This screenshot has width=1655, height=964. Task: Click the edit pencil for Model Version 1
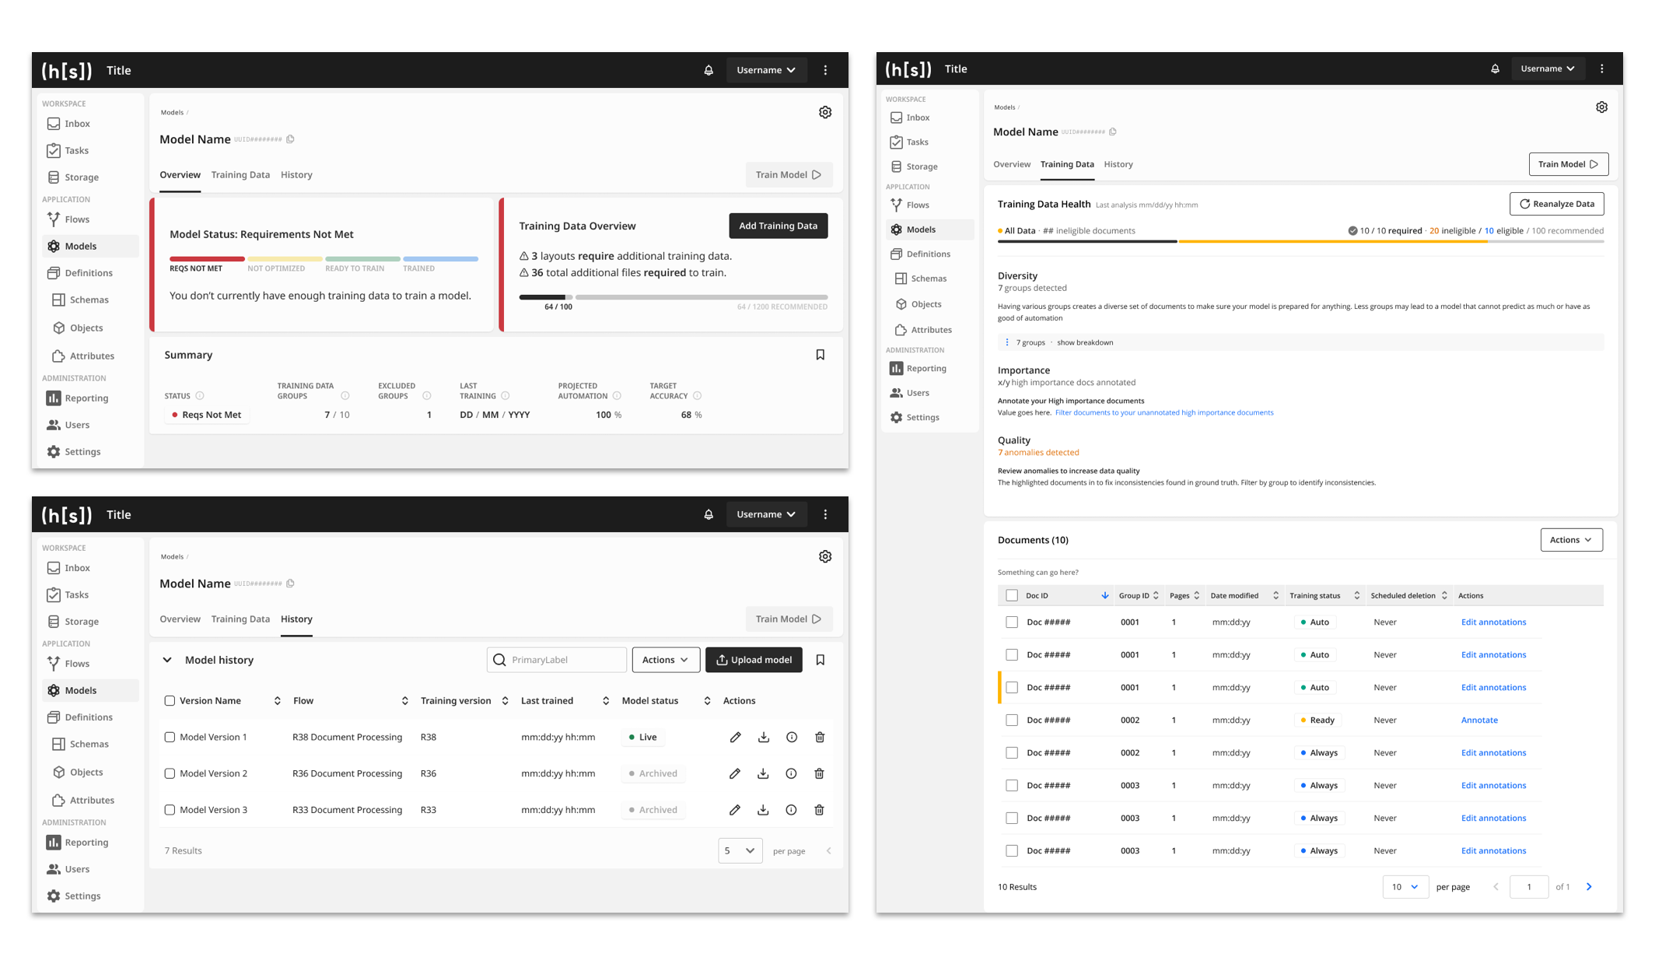[x=735, y=737]
